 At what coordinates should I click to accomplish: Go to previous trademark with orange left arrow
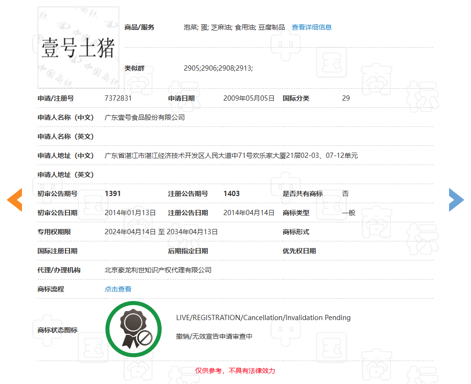tap(15, 200)
